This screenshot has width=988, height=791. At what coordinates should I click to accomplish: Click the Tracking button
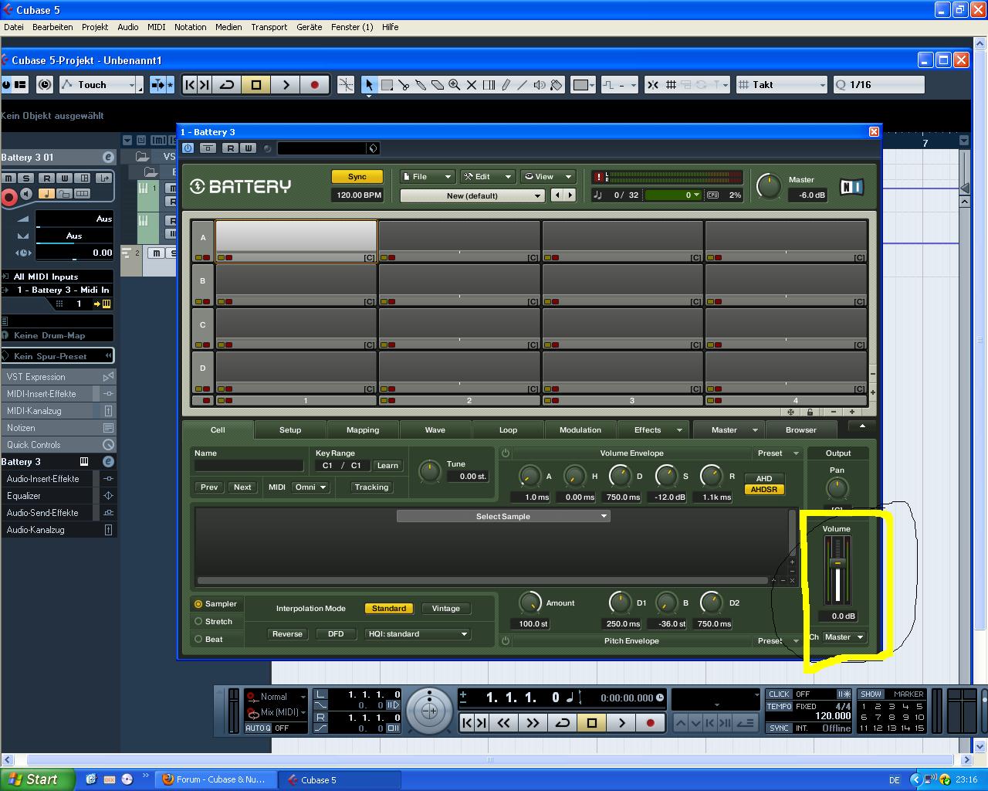(371, 487)
